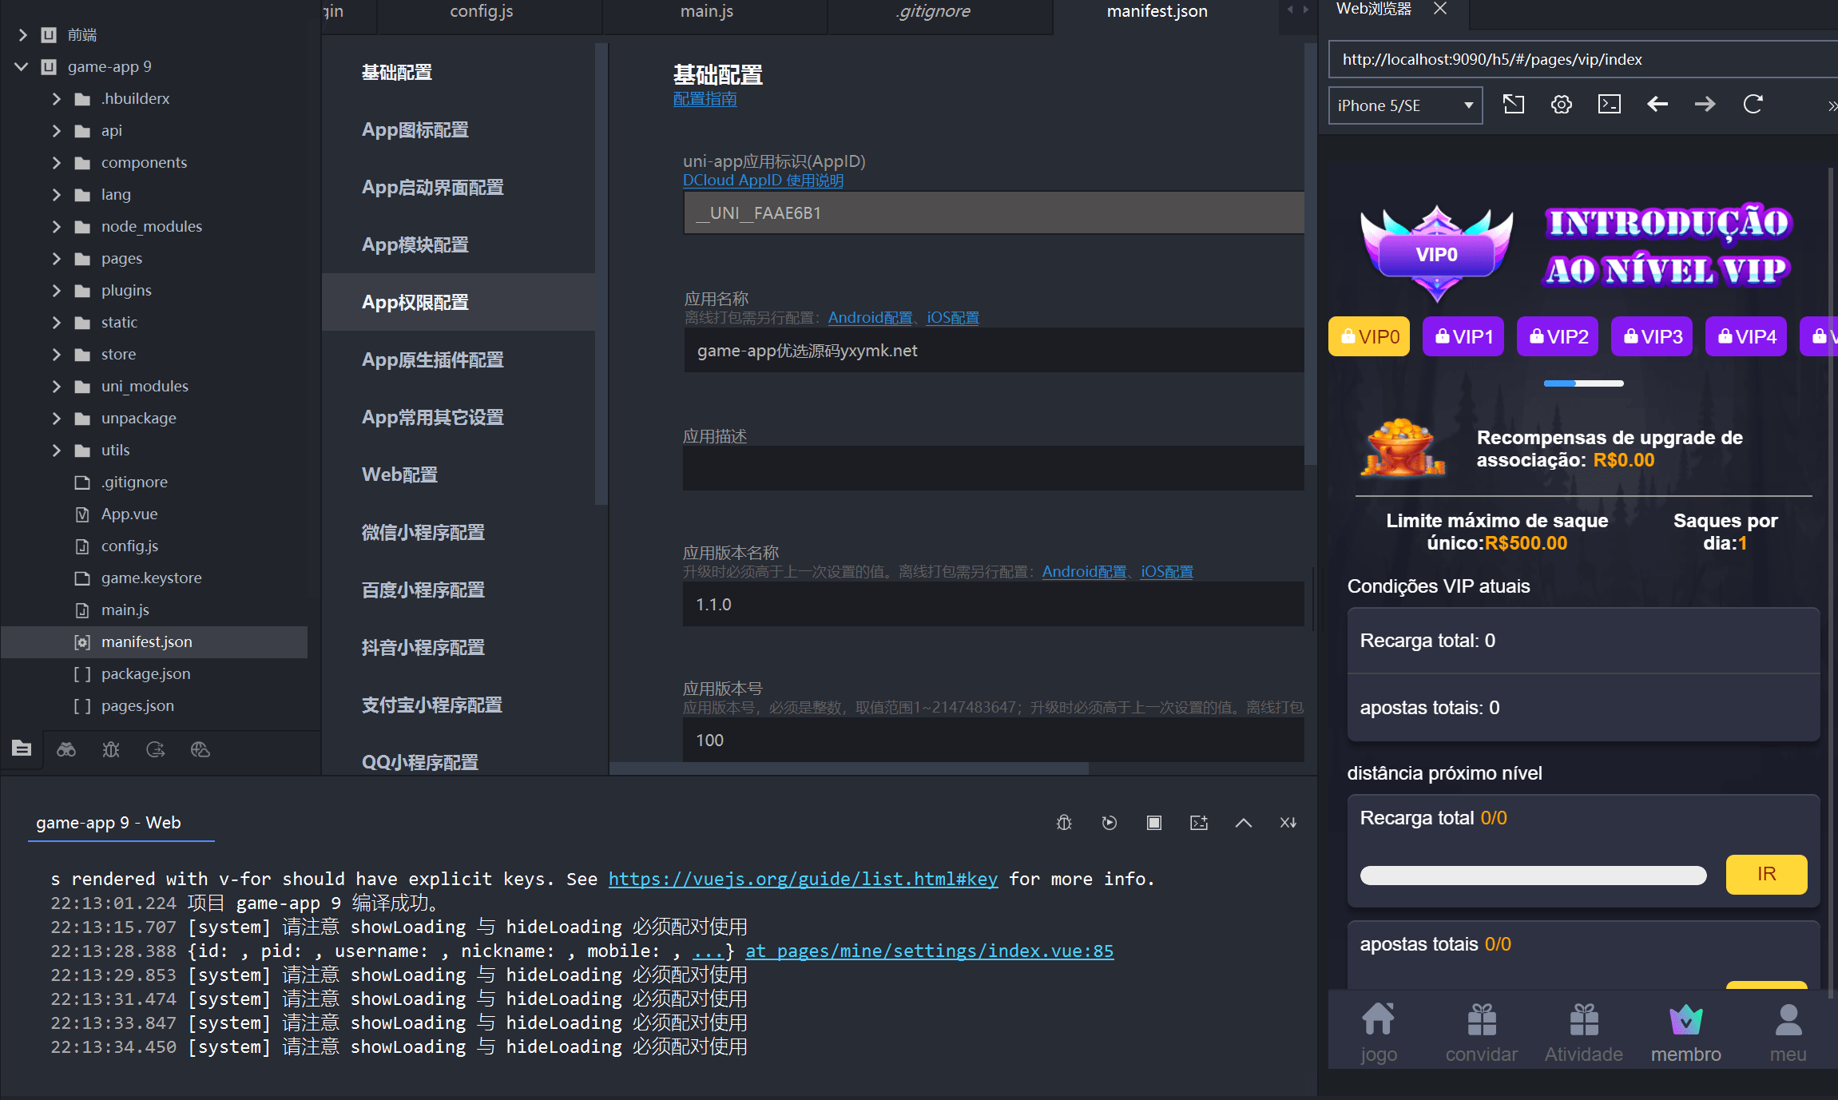Viewport: 1838px width, 1100px height.
Task: Open the jogo tab icon in app preview
Action: [x=1379, y=1019]
